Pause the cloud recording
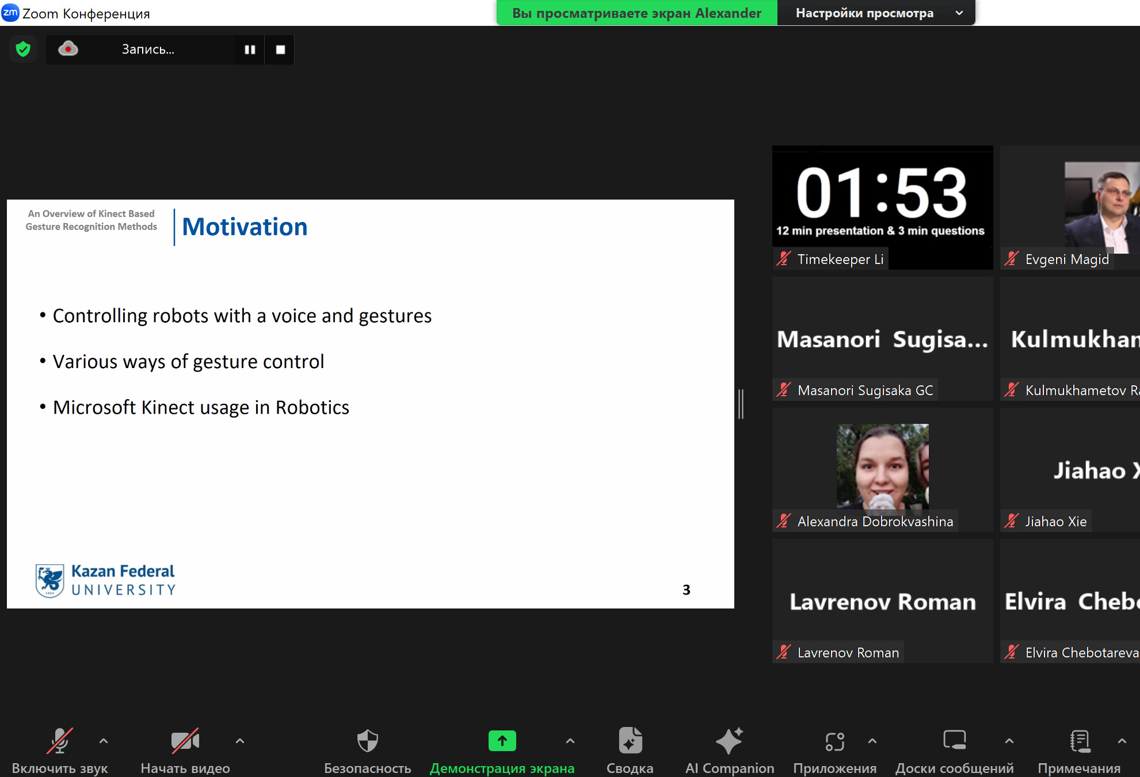This screenshot has height=777, width=1140. (250, 49)
